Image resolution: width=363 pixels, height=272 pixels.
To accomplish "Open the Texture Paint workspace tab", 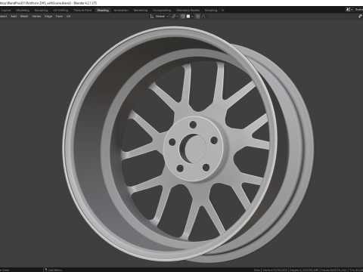I will coord(82,11).
